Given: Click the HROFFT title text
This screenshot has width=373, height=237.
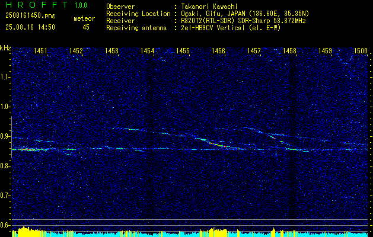Looking at the screenshot, I should click(x=36, y=5).
